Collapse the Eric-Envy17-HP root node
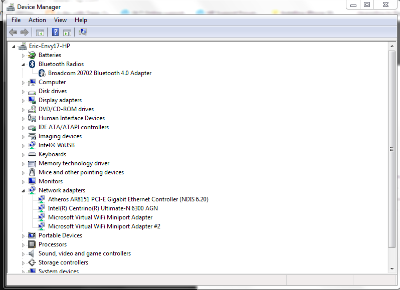Viewport: 400px width, 290px height. pos(14,47)
